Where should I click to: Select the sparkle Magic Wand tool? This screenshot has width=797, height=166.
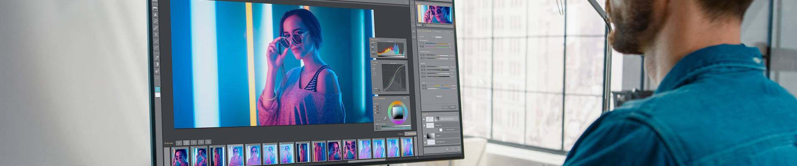(157, 71)
